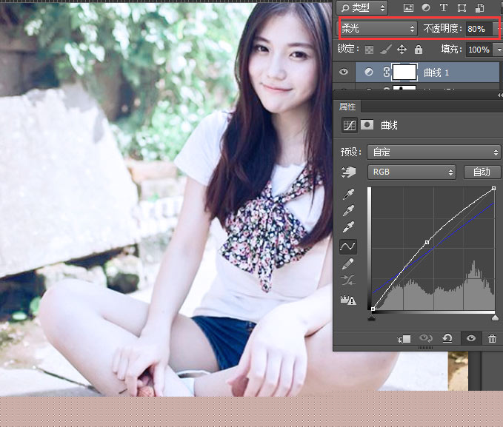The width and height of the screenshot is (503, 427).
Task: Delete the adjustment layer with trash icon
Action: point(492,339)
